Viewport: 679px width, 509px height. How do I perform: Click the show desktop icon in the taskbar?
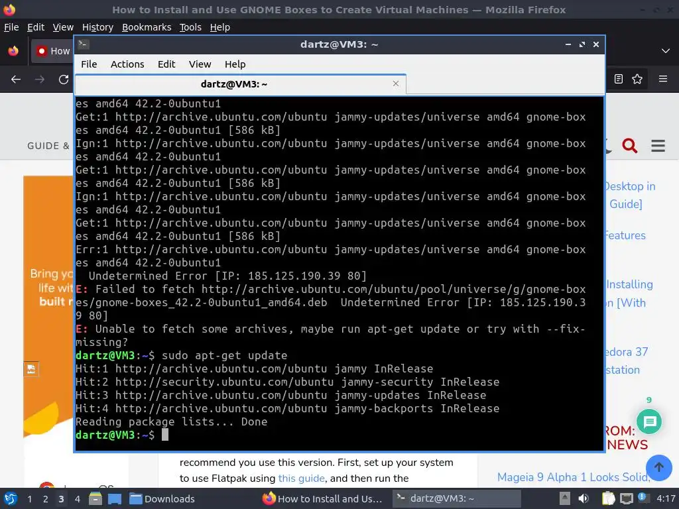pyautogui.click(x=115, y=498)
